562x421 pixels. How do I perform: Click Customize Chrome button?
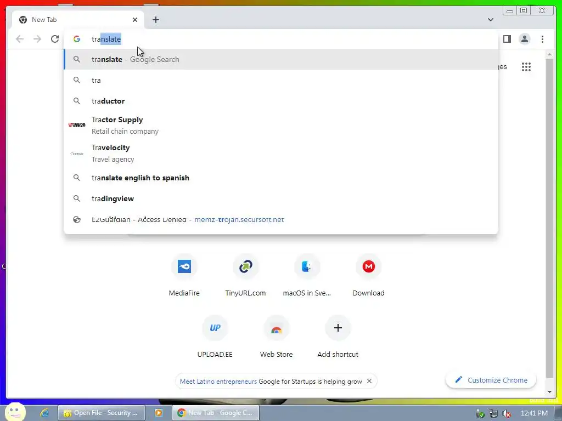tap(491, 380)
